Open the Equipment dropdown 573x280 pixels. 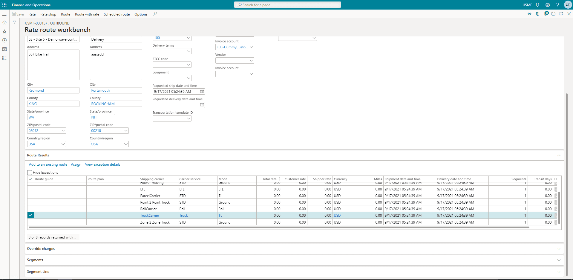click(189, 78)
